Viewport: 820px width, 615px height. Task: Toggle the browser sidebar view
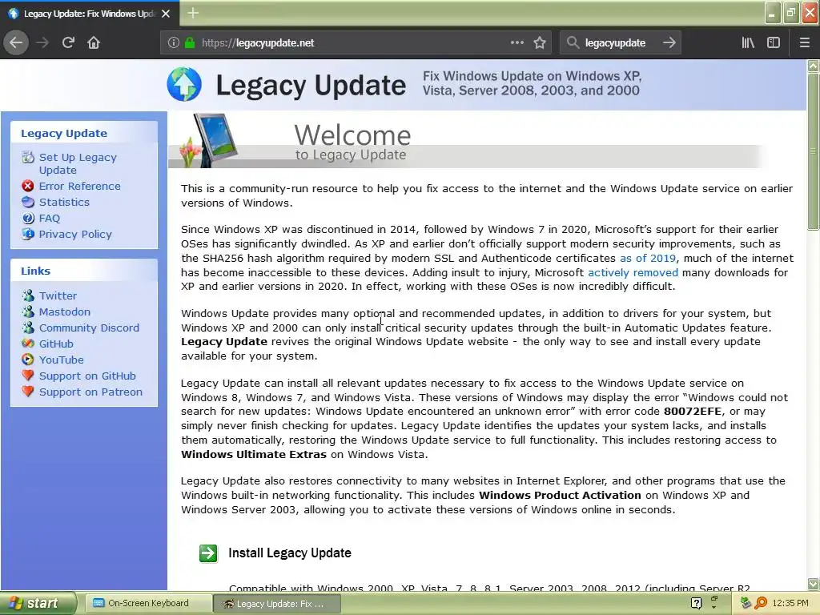click(x=774, y=43)
